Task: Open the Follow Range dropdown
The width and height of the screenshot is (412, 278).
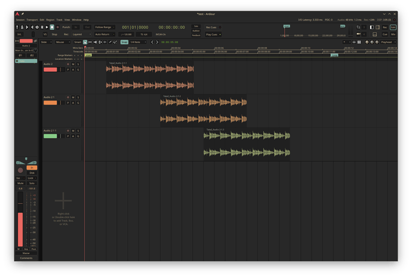Action: pyautogui.click(x=104, y=27)
